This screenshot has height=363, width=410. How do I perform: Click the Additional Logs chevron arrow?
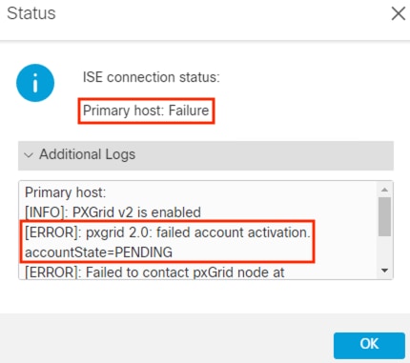click(x=29, y=155)
